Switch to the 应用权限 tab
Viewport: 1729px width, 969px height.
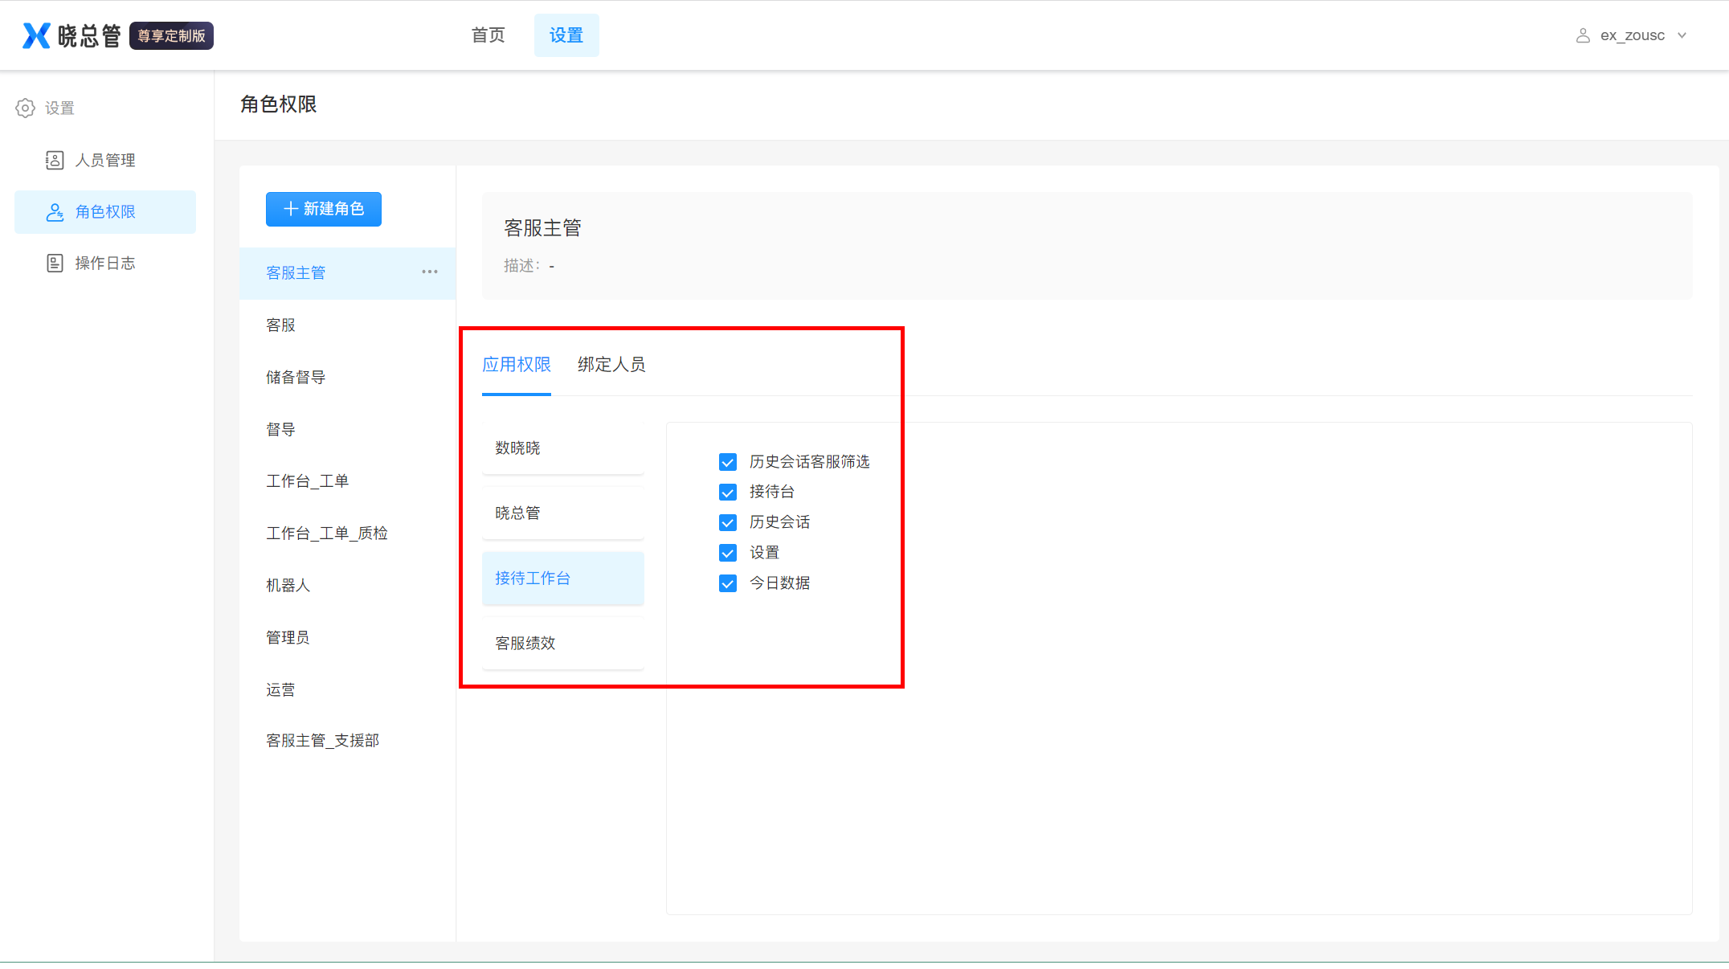(517, 364)
